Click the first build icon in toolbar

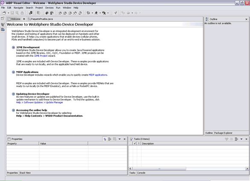(x=47, y=13)
